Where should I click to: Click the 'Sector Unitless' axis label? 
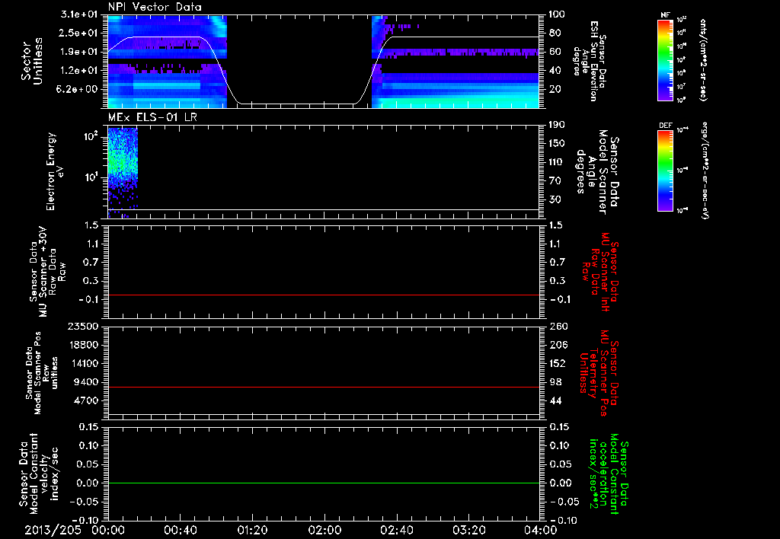point(32,61)
